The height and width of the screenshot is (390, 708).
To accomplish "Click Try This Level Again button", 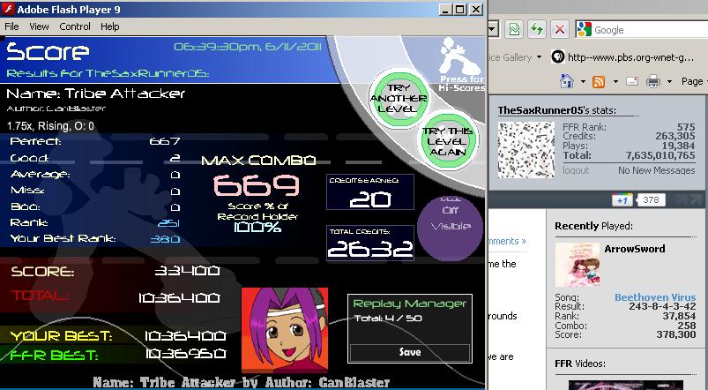I will click(448, 141).
